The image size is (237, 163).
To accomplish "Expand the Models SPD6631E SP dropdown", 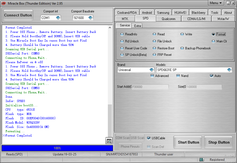I will (x=229, y=70).
